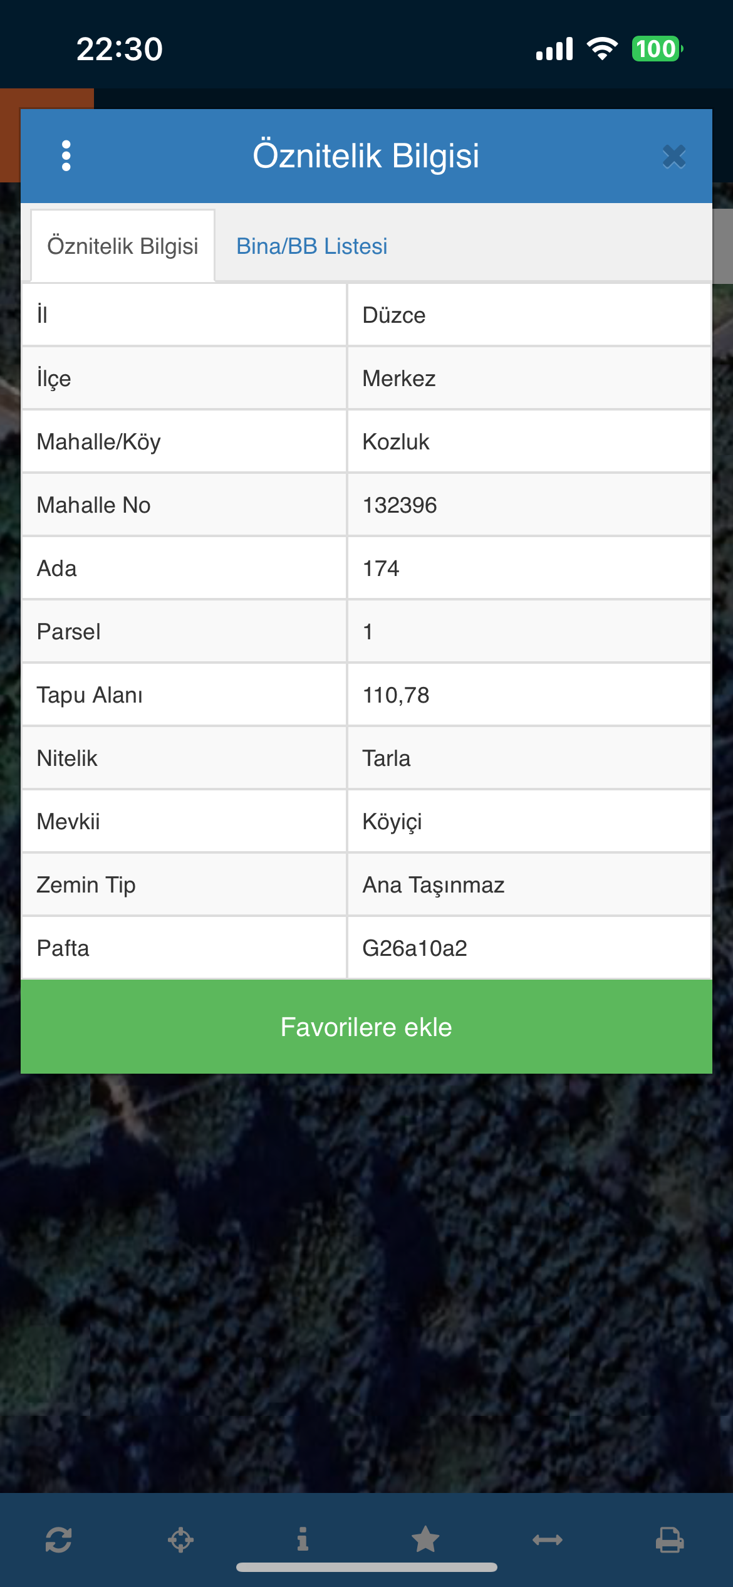Tap the Tapu Alanı value 110,78
The width and height of the screenshot is (733, 1587).
(x=396, y=695)
